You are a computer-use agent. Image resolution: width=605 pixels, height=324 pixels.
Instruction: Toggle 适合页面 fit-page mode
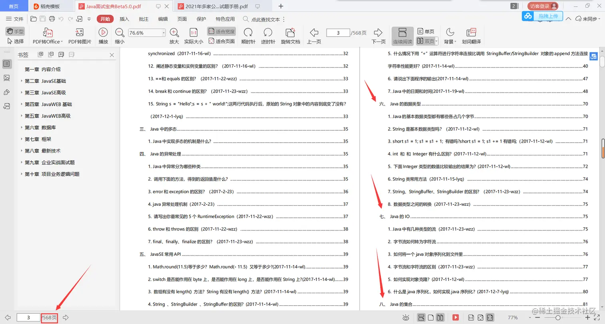coord(221,41)
